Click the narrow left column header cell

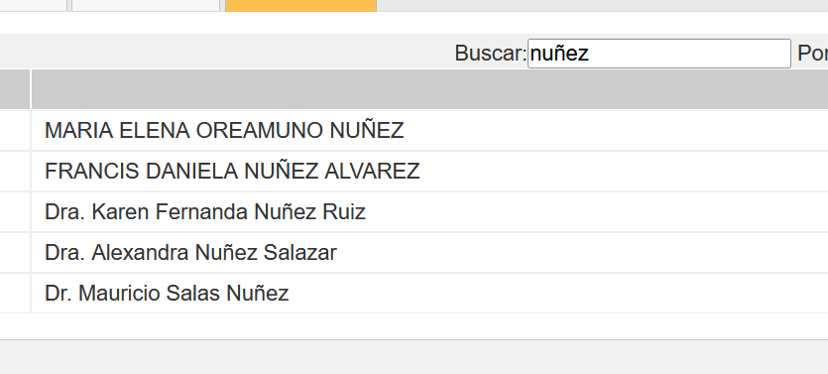15,89
